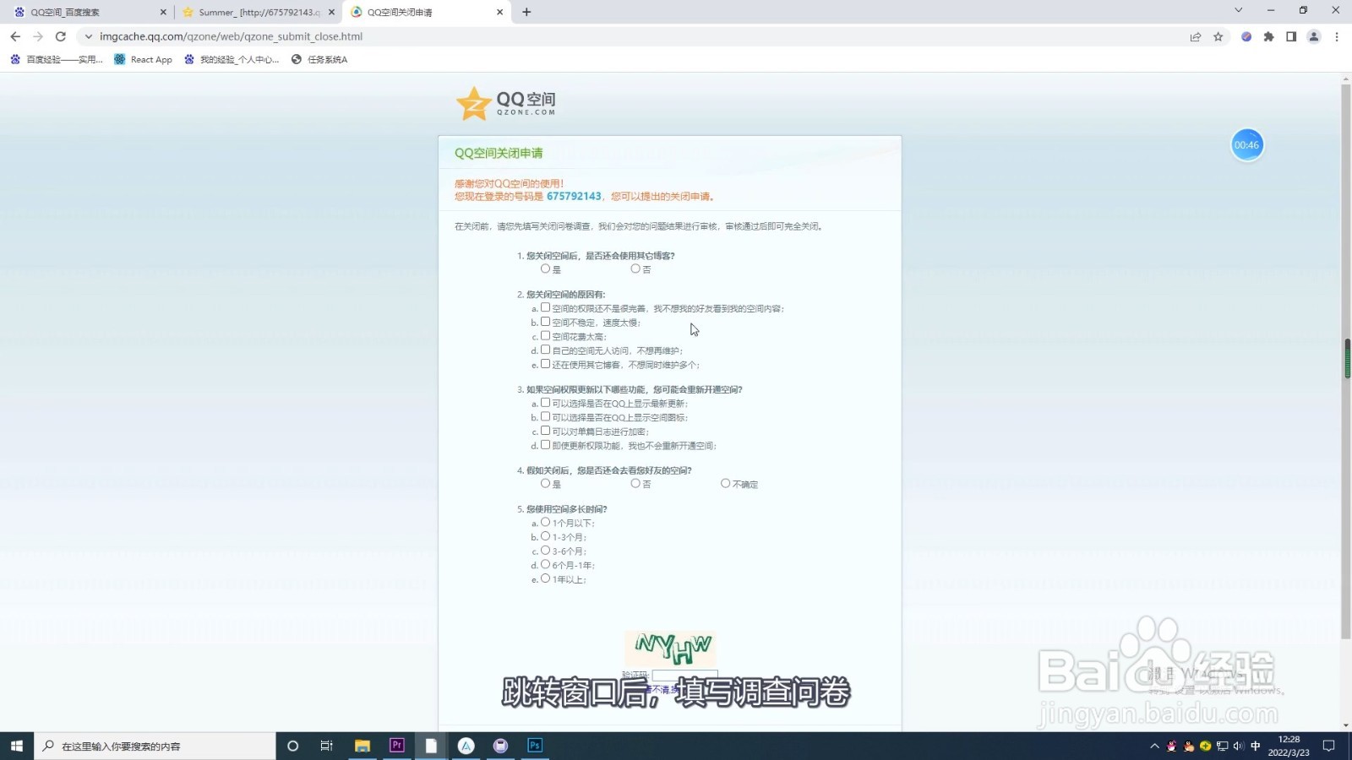Open the notification center icon

pyautogui.click(x=1328, y=746)
